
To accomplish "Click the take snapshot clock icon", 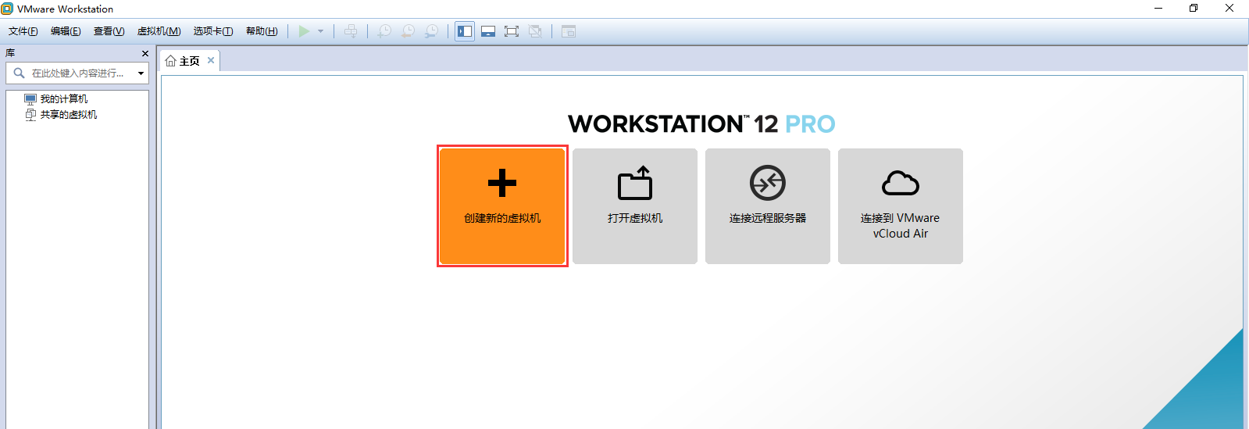I will (x=384, y=31).
